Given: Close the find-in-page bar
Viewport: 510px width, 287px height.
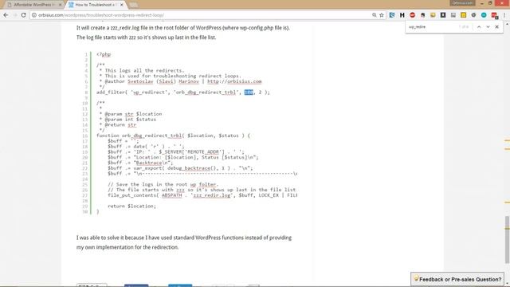Looking at the screenshot, I should click(x=496, y=27).
